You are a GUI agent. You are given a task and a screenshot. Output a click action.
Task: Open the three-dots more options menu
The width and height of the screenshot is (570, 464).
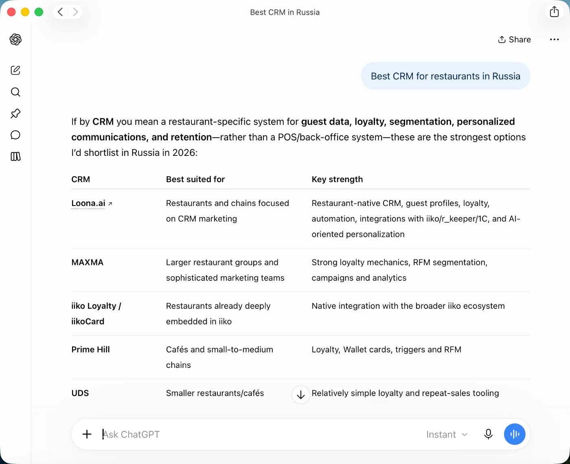coord(554,39)
